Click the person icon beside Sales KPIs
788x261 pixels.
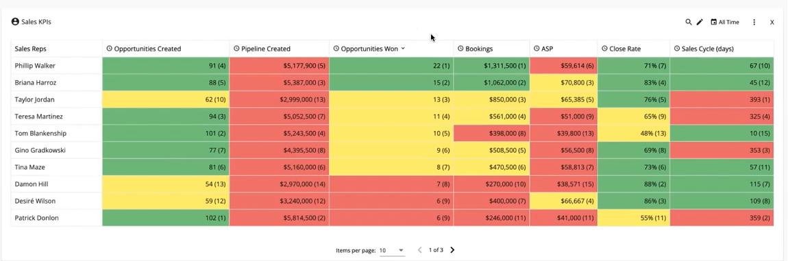click(15, 22)
